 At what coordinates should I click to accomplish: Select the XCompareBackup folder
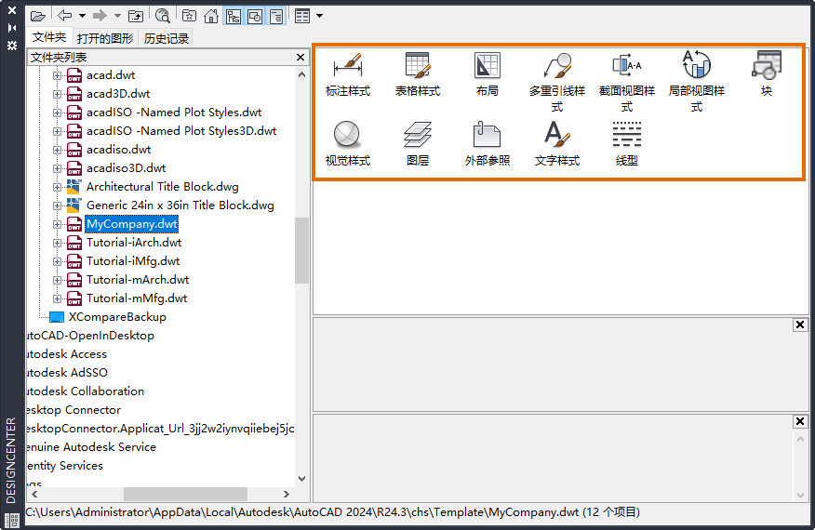117,317
